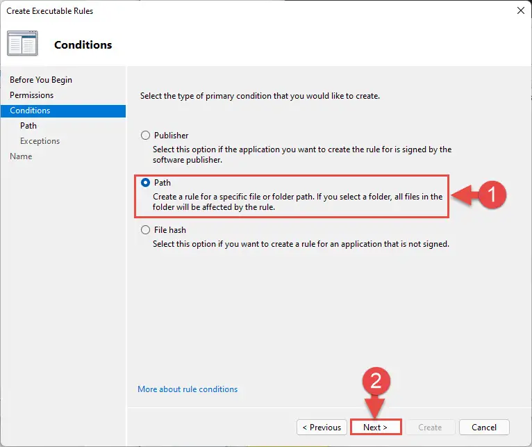Click the Publisher option label text
This screenshot has height=447, width=532.
coord(171,135)
